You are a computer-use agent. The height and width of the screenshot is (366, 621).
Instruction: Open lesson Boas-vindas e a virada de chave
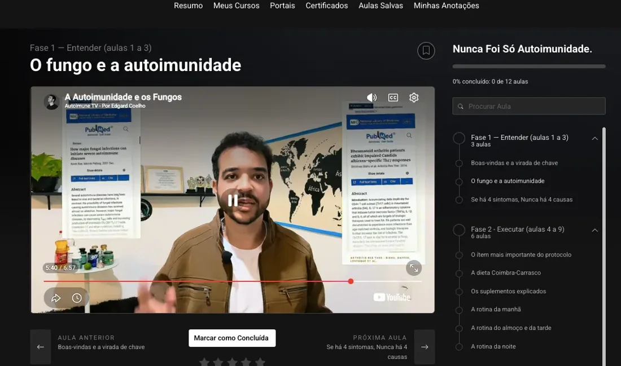(x=514, y=163)
